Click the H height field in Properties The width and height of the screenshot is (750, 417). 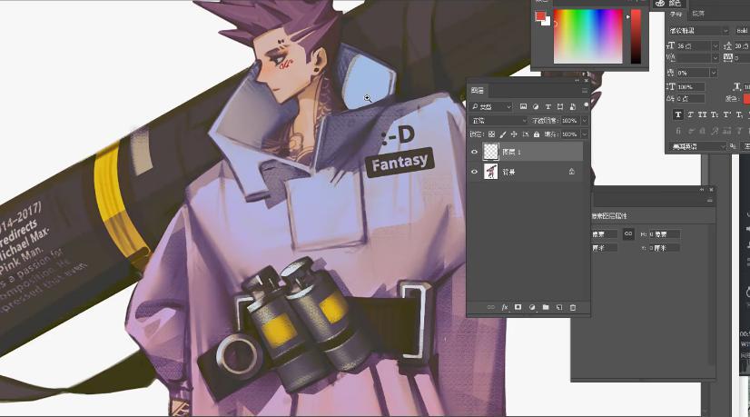tap(665, 234)
